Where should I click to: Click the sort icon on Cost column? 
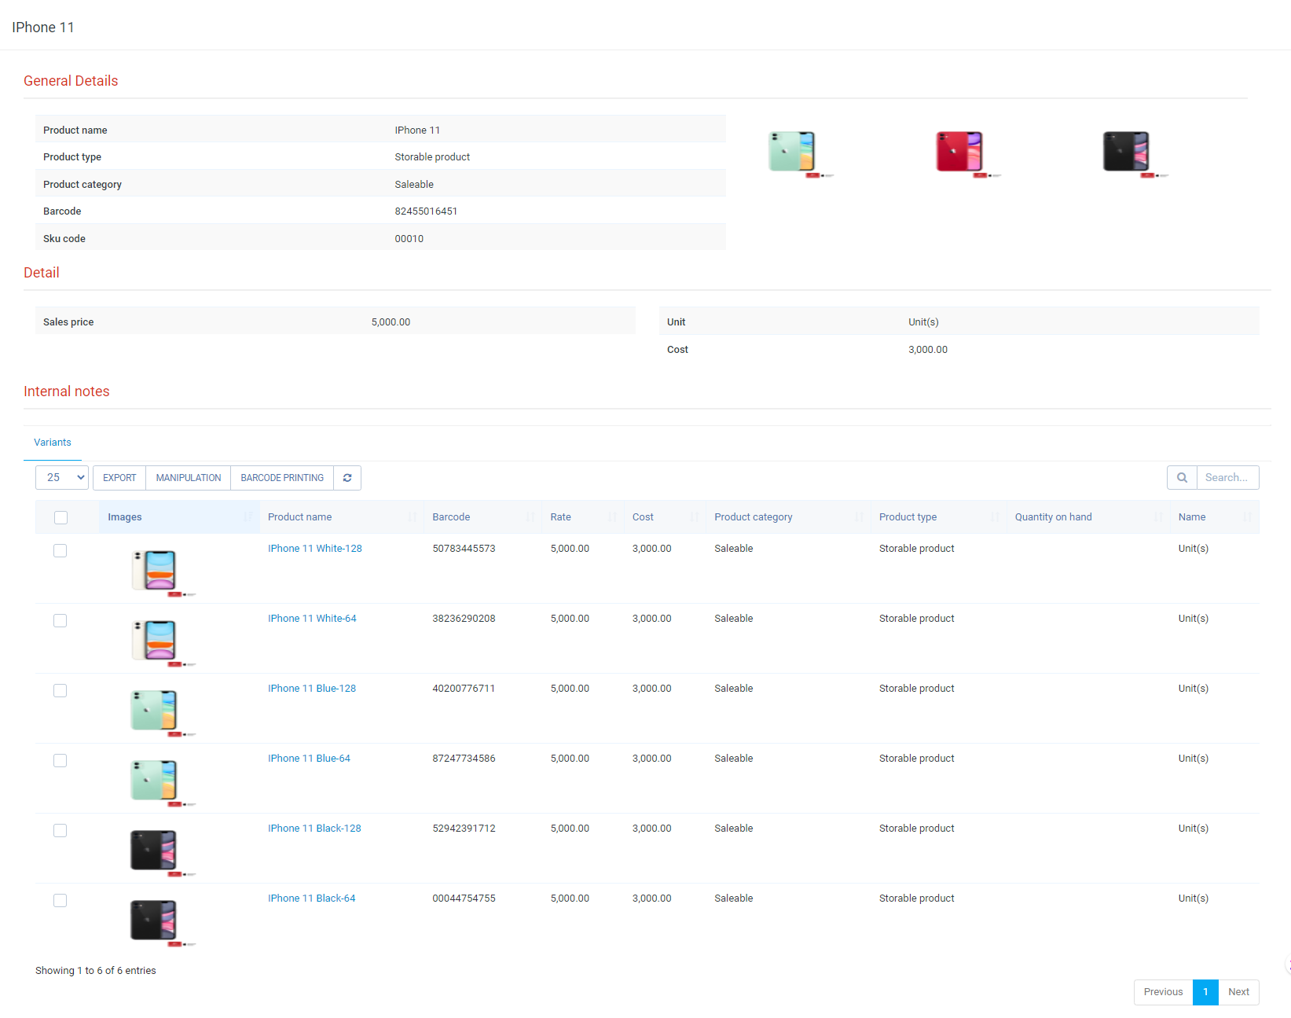695,516
